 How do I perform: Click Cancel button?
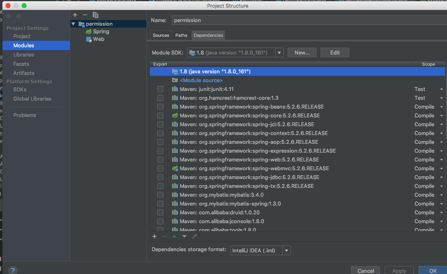point(366,270)
